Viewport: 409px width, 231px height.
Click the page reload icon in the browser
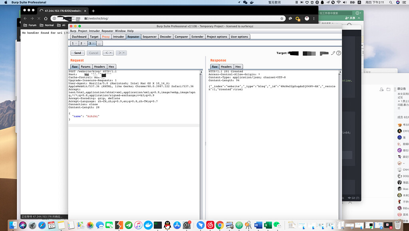(39, 18)
